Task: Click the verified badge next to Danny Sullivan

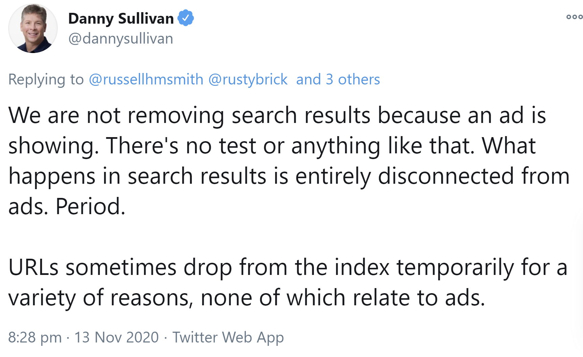Action: pyautogui.click(x=186, y=19)
